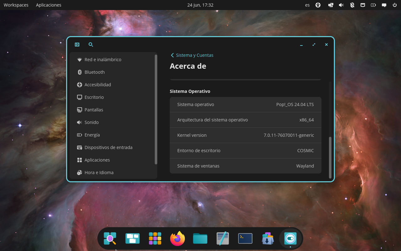Open Red e inalámbrico settings
Image resolution: width=401 pixels, height=251 pixels.
click(113, 60)
